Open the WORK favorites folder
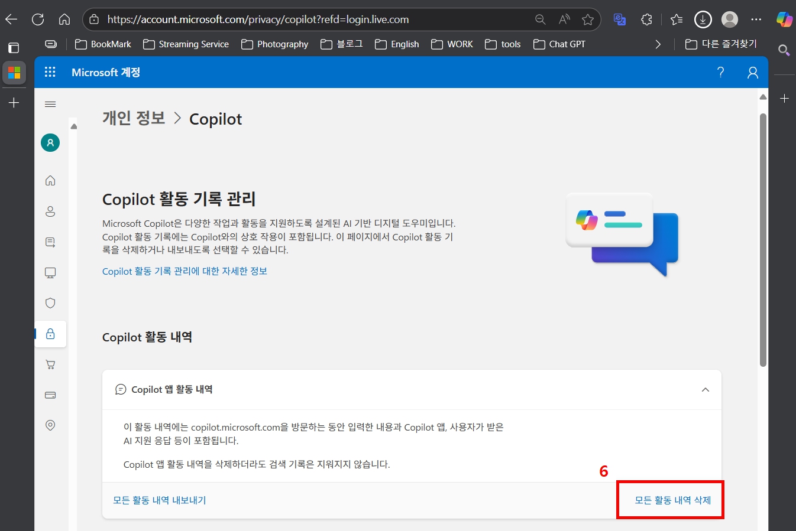 452,44
